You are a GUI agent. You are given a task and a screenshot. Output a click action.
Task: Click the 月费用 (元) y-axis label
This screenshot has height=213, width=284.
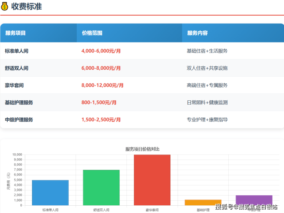[8, 181]
